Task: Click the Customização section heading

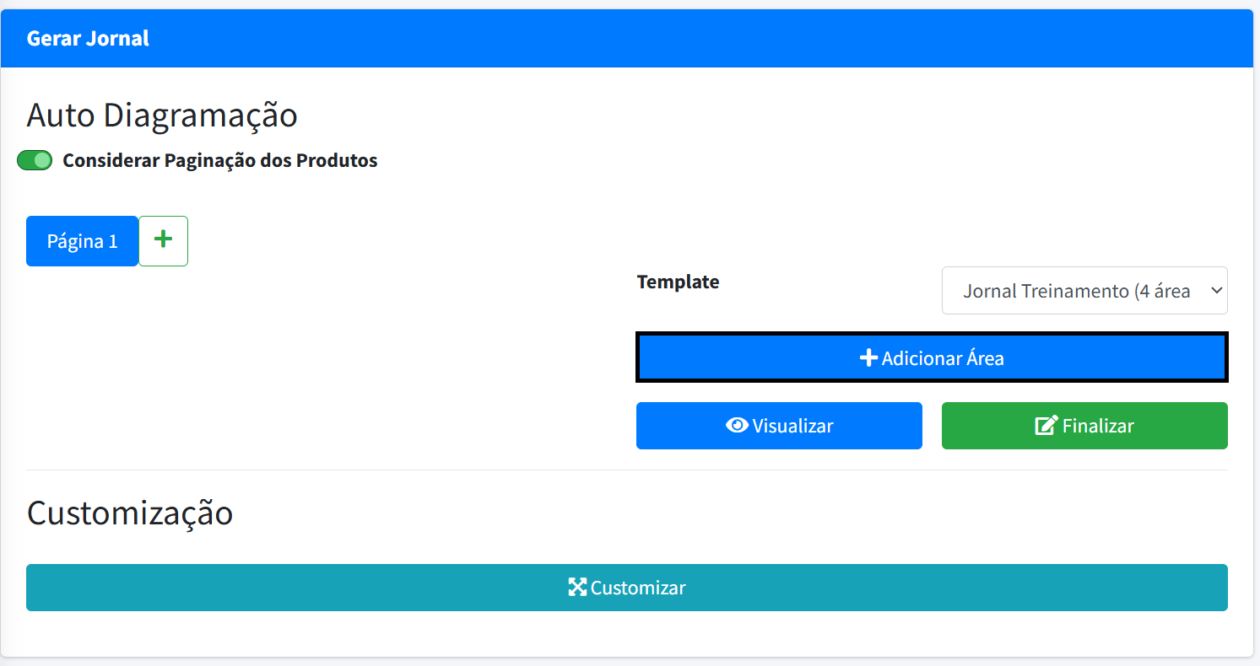Action: click(x=130, y=513)
